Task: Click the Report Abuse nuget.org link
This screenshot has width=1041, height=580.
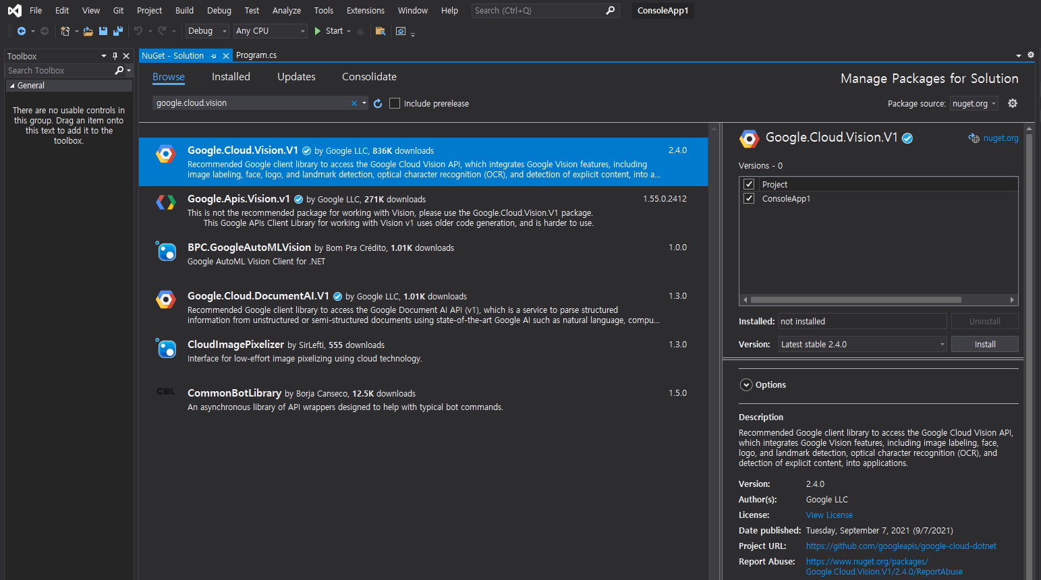Action: pos(884,567)
